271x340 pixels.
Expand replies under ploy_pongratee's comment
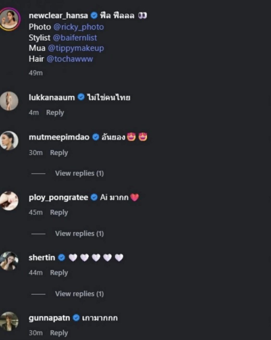[x=79, y=233]
